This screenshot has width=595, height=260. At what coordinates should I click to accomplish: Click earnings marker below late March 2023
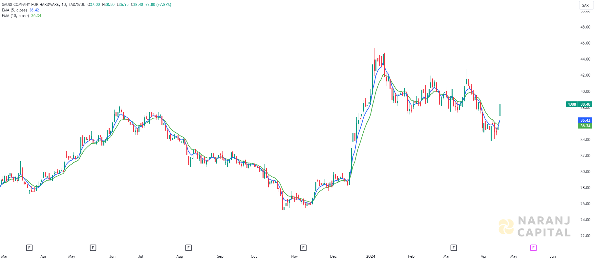tap(30, 248)
